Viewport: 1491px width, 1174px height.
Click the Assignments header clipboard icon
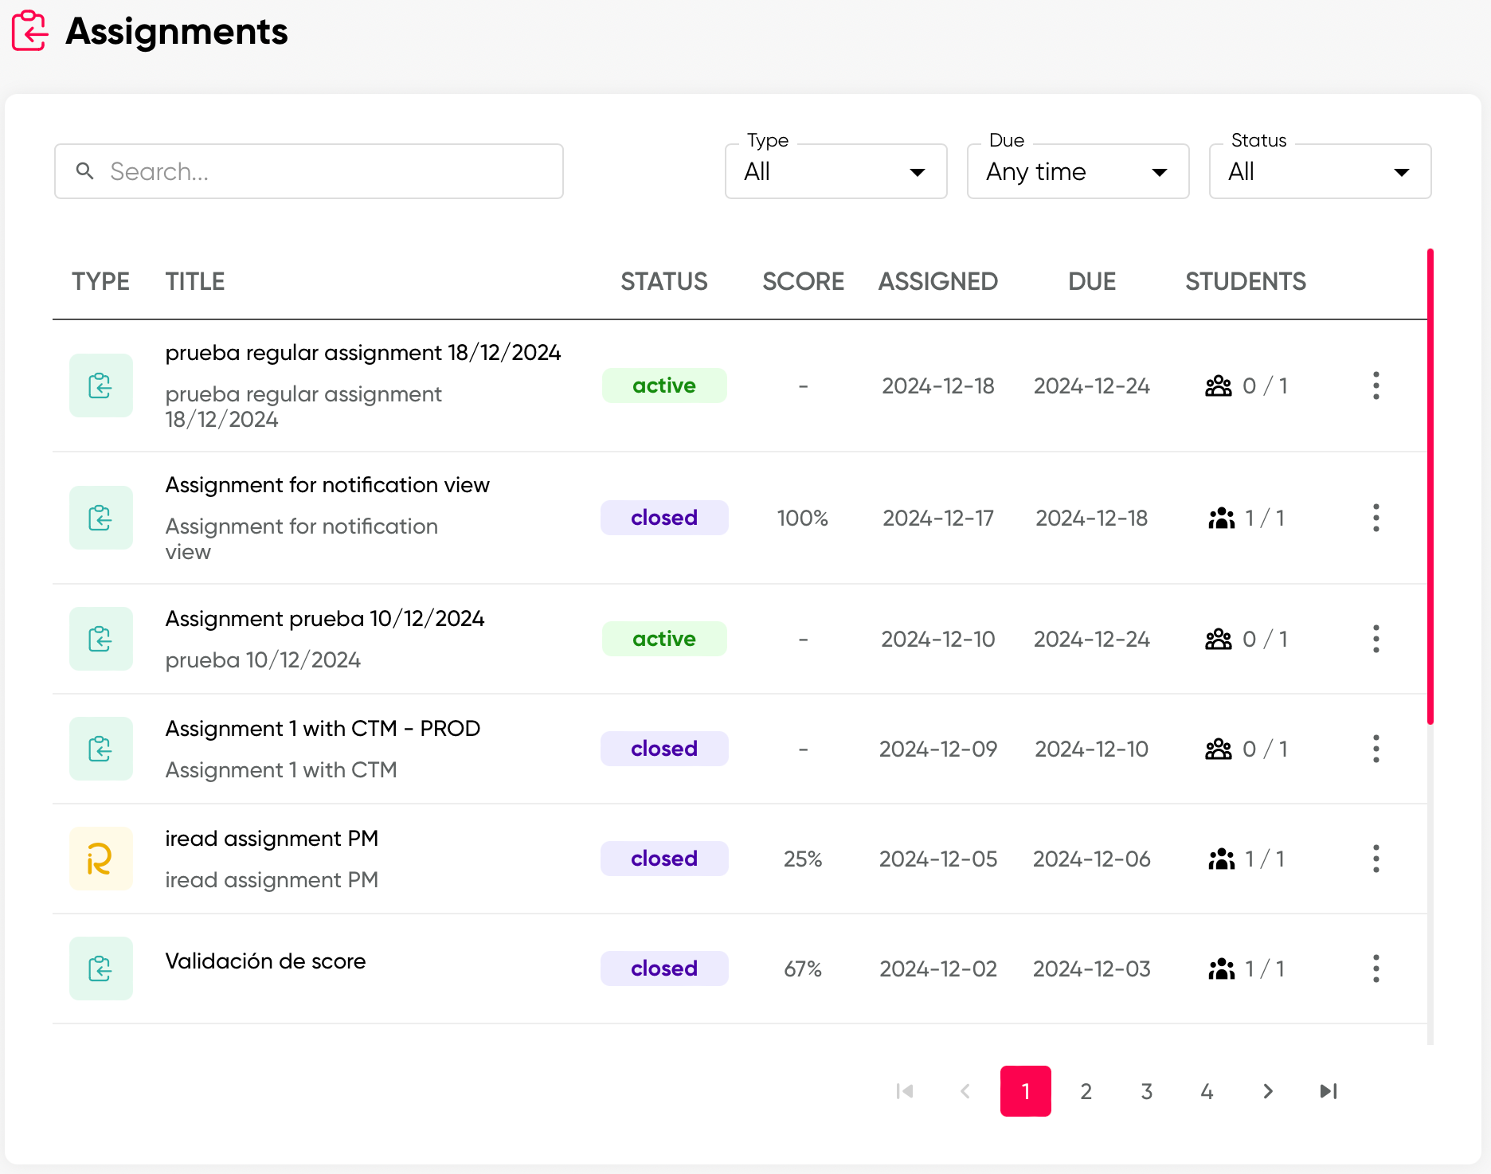click(30, 31)
